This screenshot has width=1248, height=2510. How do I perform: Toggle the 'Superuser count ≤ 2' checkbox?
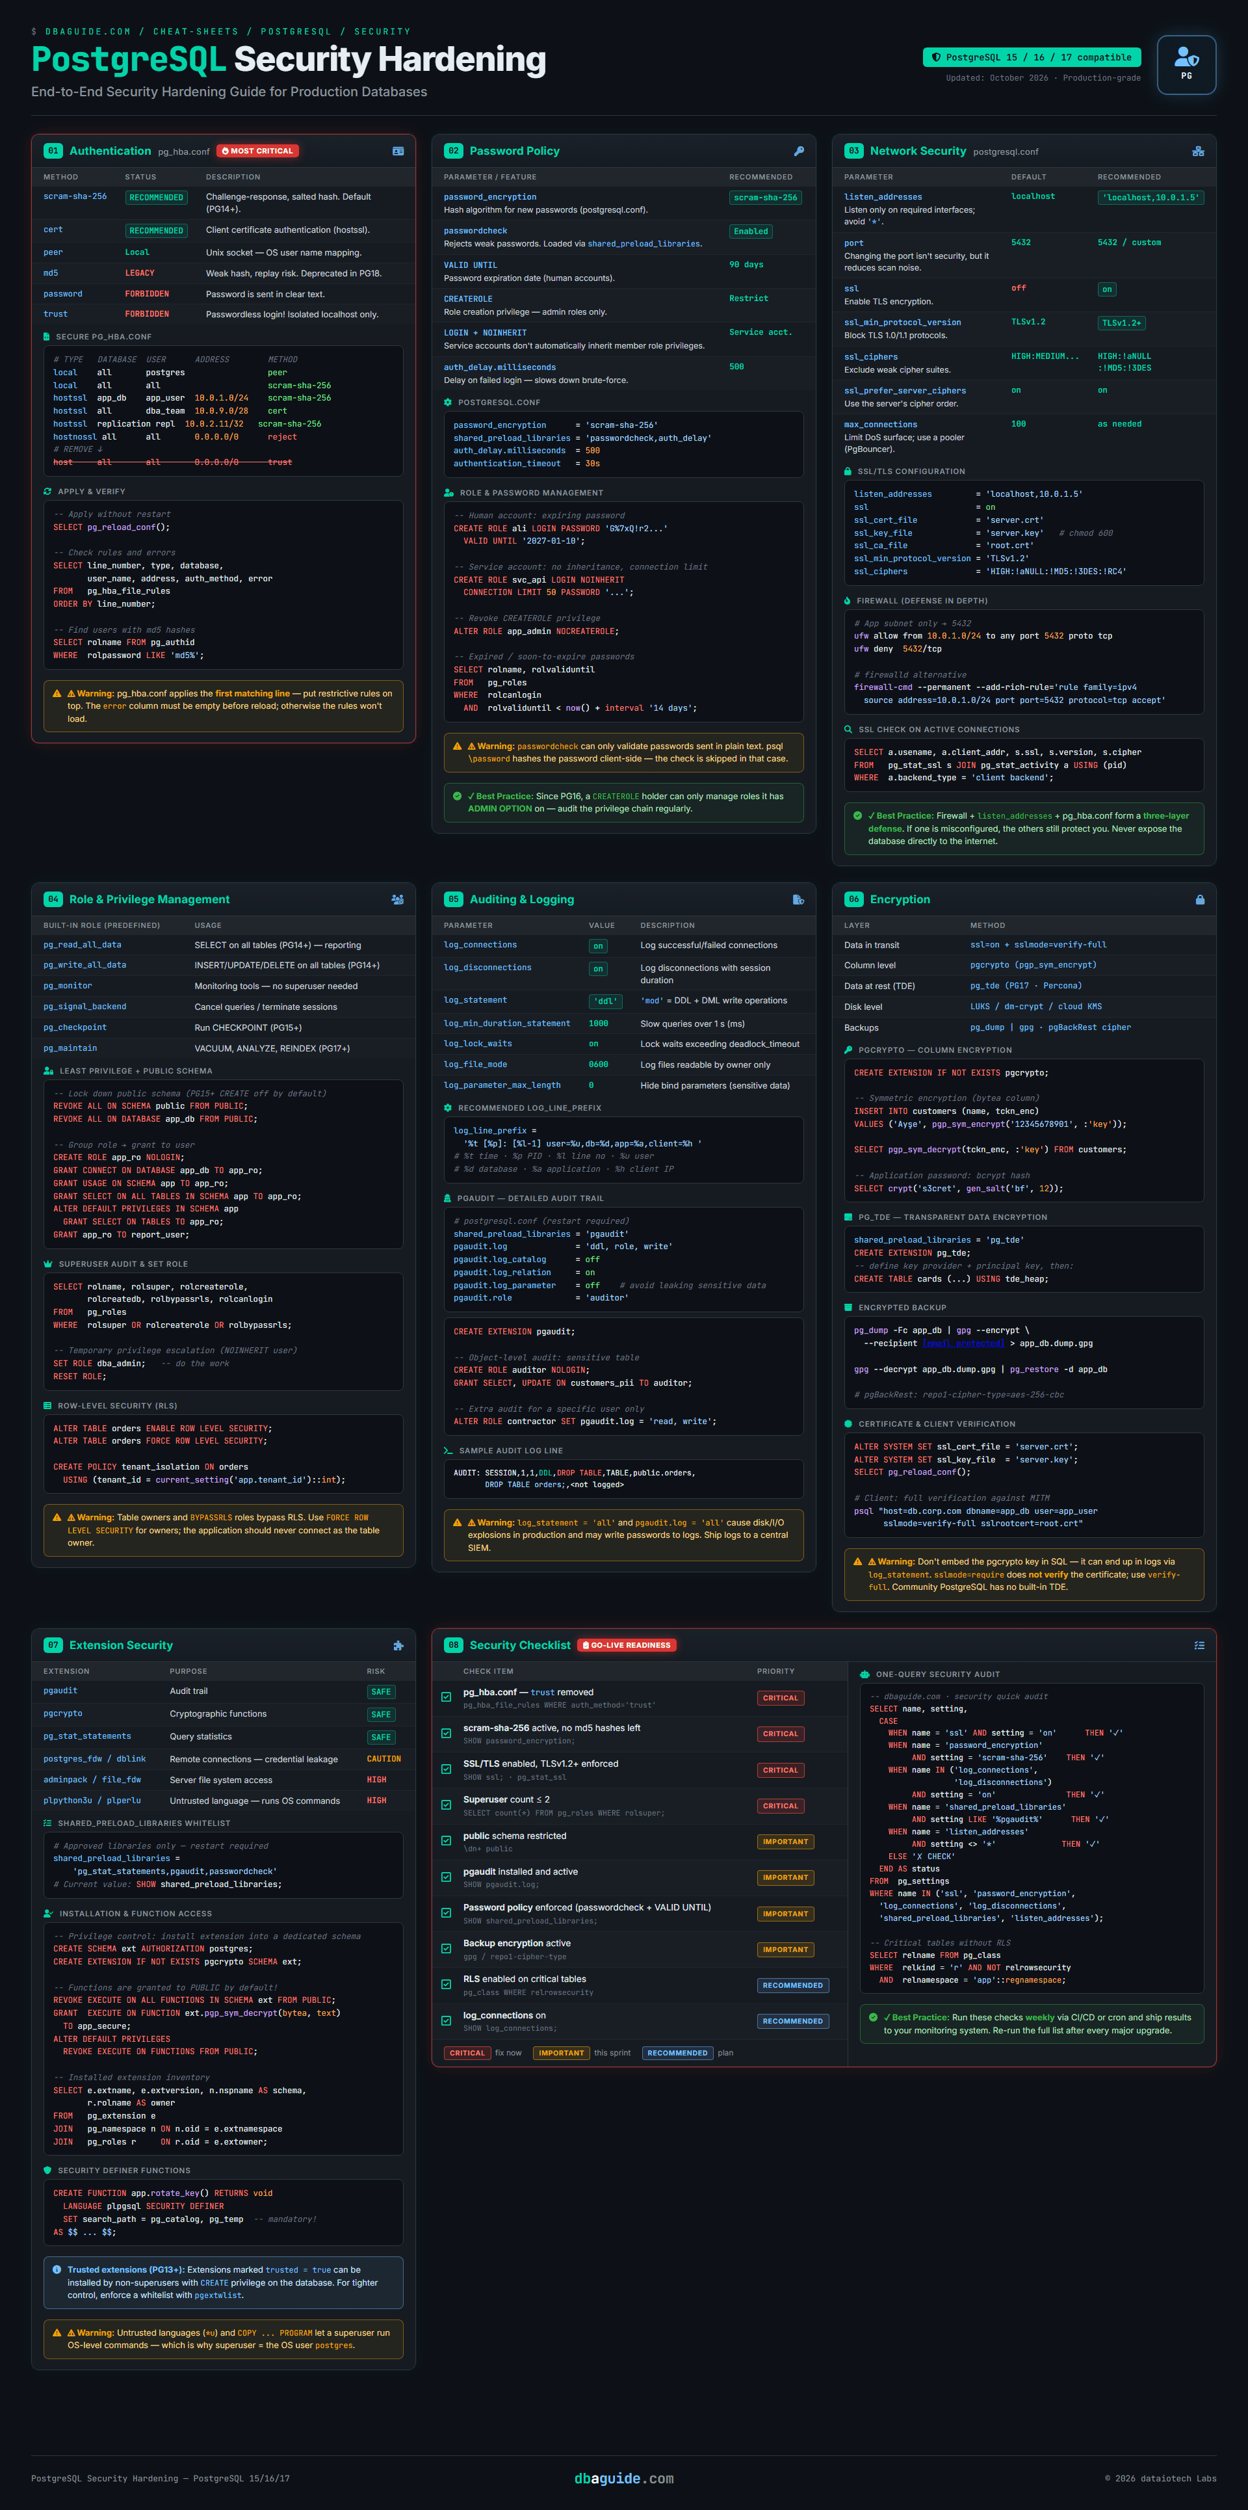coord(446,1804)
